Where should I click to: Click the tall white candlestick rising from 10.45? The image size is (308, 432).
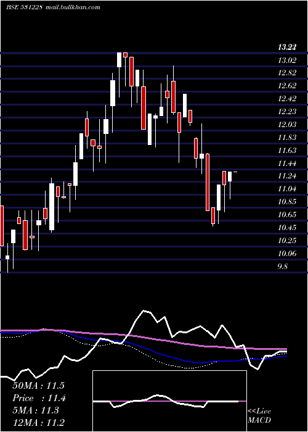52,207
